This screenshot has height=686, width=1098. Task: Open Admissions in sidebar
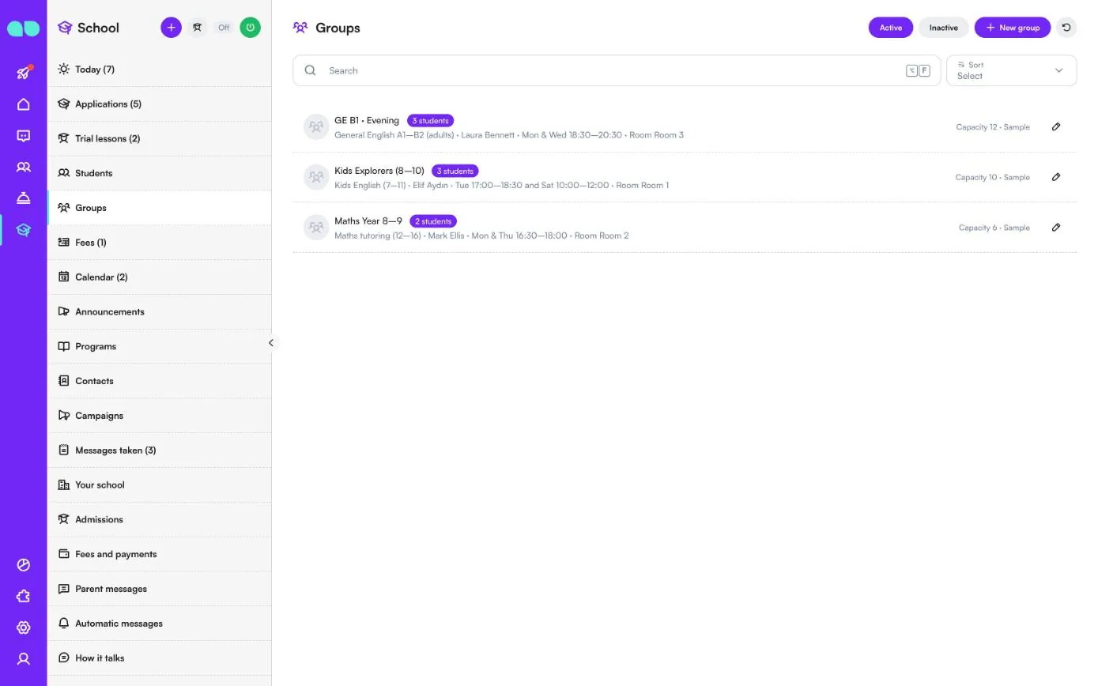click(x=159, y=519)
